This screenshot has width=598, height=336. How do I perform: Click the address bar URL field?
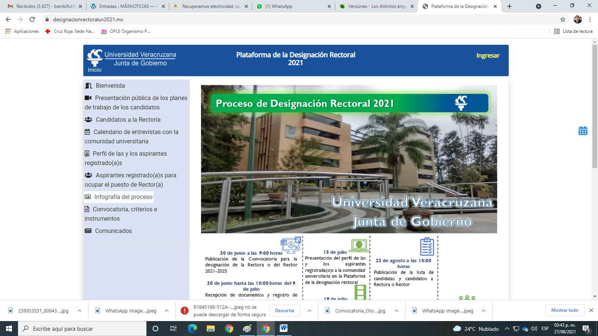(299, 19)
